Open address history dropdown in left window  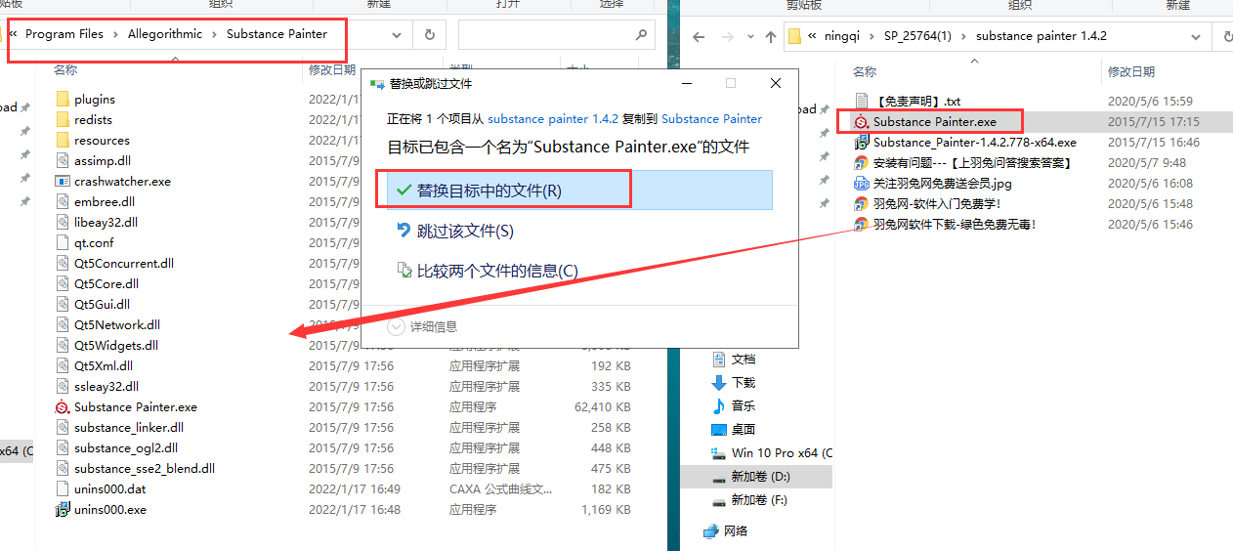(397, 34)
